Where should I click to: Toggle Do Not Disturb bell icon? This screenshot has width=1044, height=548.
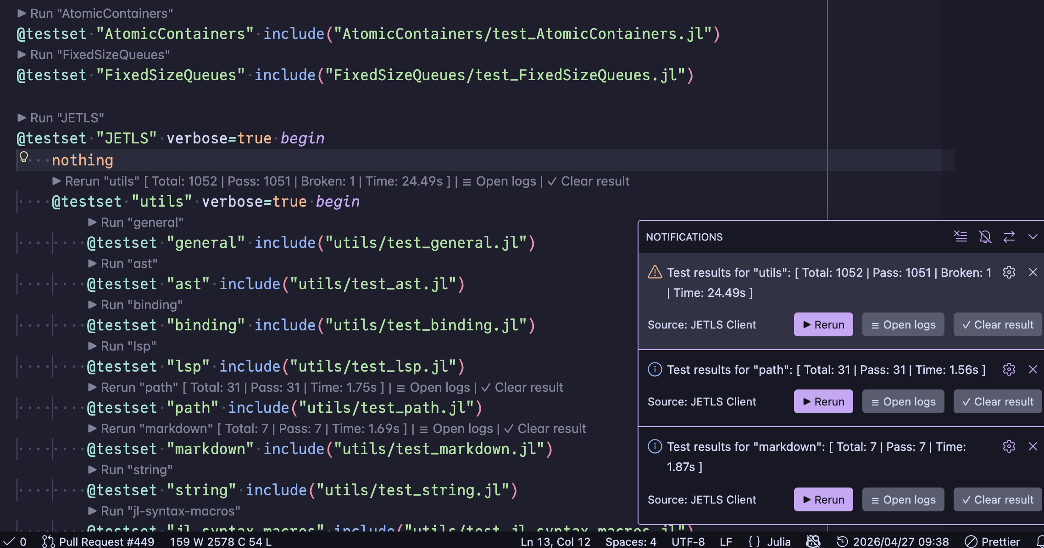click(985, 237)
